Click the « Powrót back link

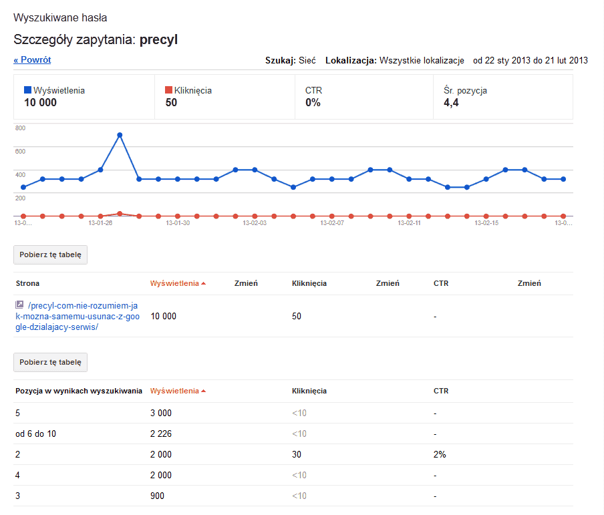[x=32, y=59]
